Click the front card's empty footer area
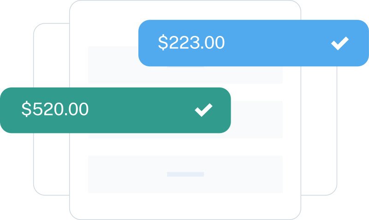The image size is (369, 220). 184,206
